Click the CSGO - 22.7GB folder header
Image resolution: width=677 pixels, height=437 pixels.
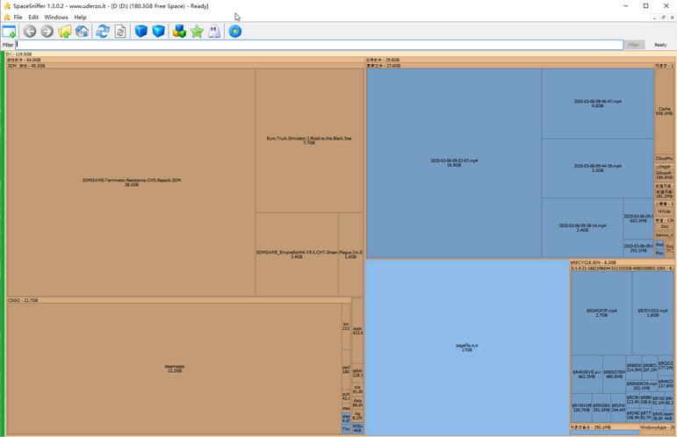tap(179, 300)
